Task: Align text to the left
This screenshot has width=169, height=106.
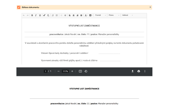Action: [70, 15]
